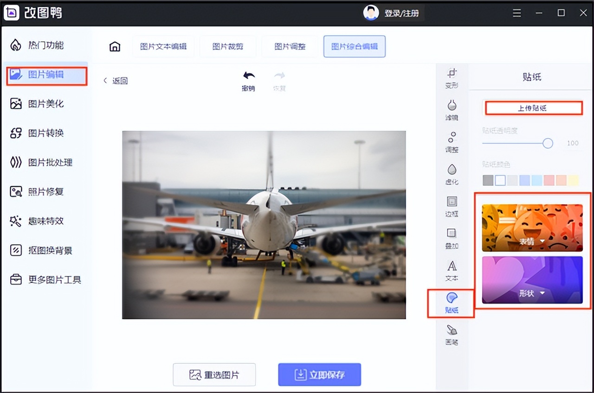The height and width of the screenshot is (393, 594).
Task: Click the 上传贴纸 upload button
Action: (x=533, y=108)
